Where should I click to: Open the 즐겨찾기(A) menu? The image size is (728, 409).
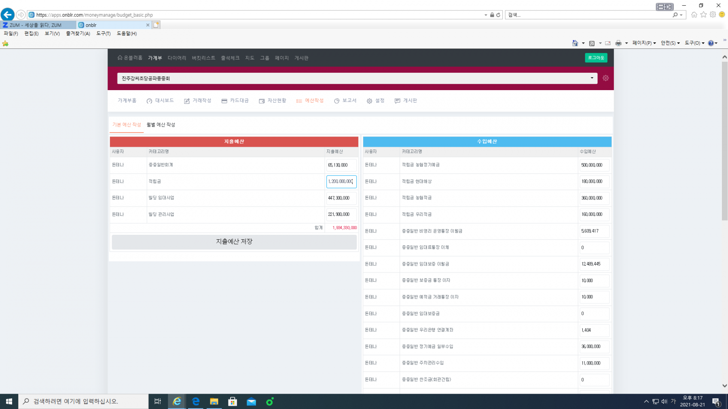pyautogui.click(x=78, y=34)
